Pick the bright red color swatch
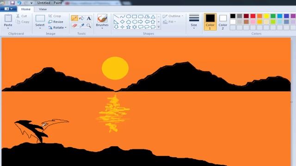This screenshot has width=296, height=166. coord(253,16)
